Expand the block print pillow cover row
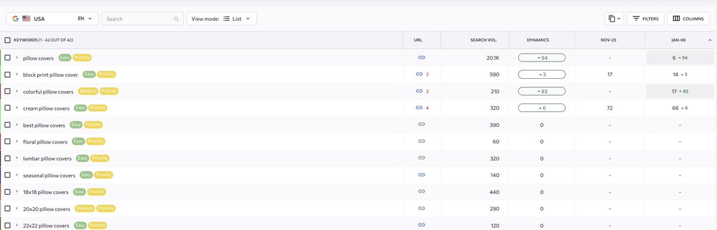Image resolution: width=717 pixels, height=230 pixels. [x=17, y=74]
